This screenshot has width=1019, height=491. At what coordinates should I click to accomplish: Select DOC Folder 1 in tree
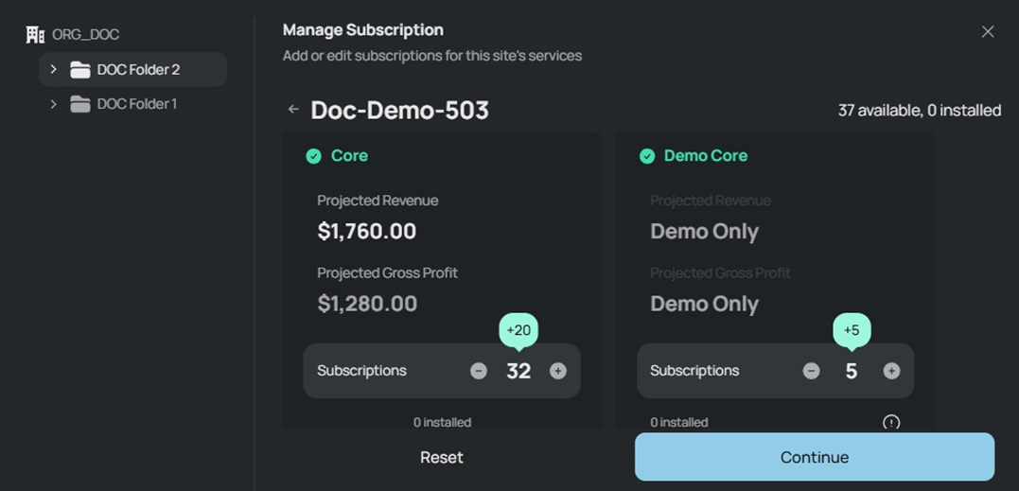point(137,104)
